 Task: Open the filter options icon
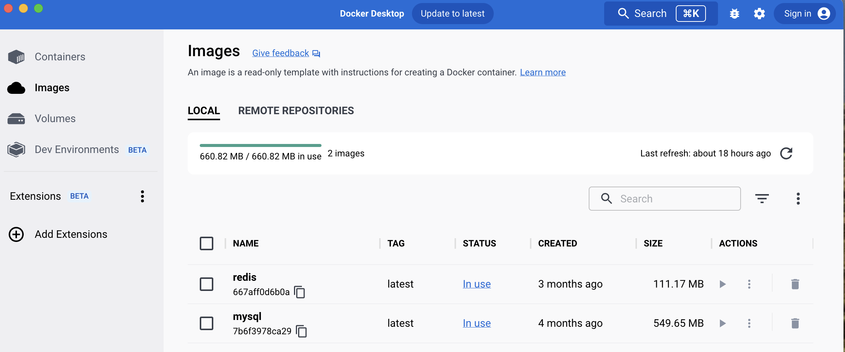click(762, 199)
